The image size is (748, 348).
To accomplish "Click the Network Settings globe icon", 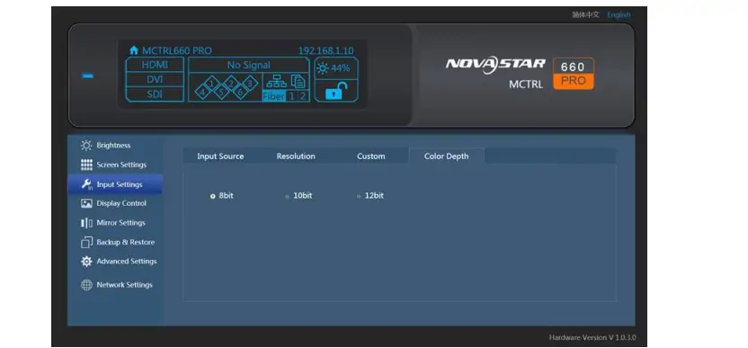I will (x=86, y=285).
